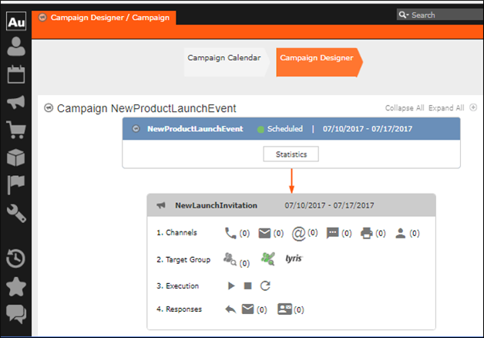The image size is (484, 338).
Task: Start campaign execution with play icon
Action: tap(231, 286)
